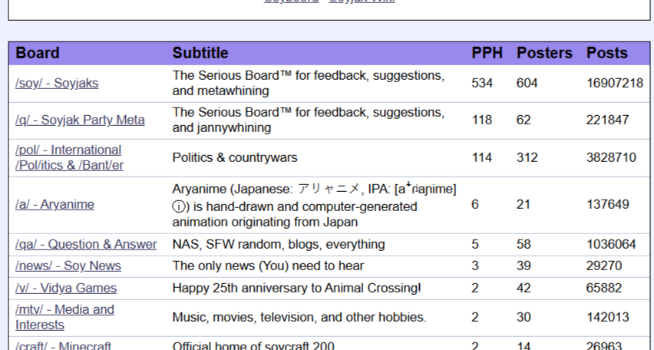Sort table by Subtitle column header

(200, 53)
